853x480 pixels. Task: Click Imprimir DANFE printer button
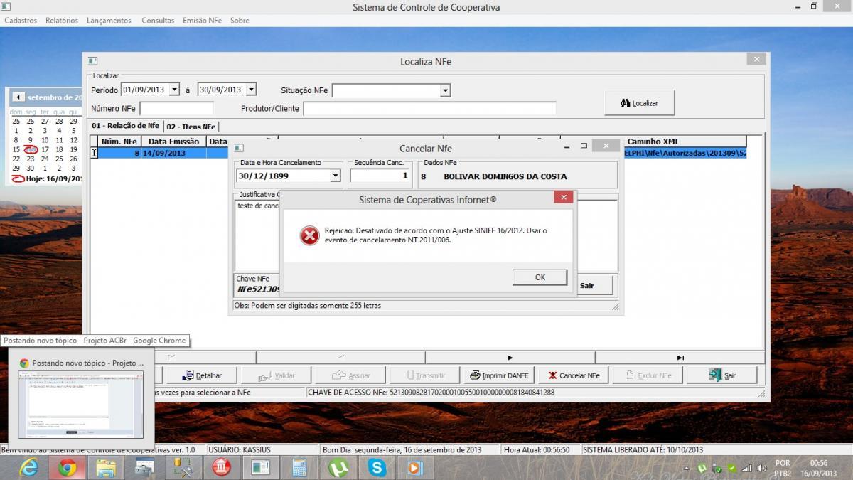pyautogui.click(x=498, y=375)
